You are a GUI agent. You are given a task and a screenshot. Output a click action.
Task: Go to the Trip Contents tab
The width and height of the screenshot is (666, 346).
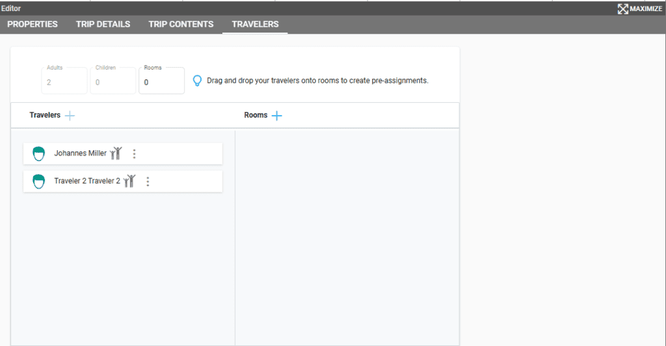click(x=181, y=24)
